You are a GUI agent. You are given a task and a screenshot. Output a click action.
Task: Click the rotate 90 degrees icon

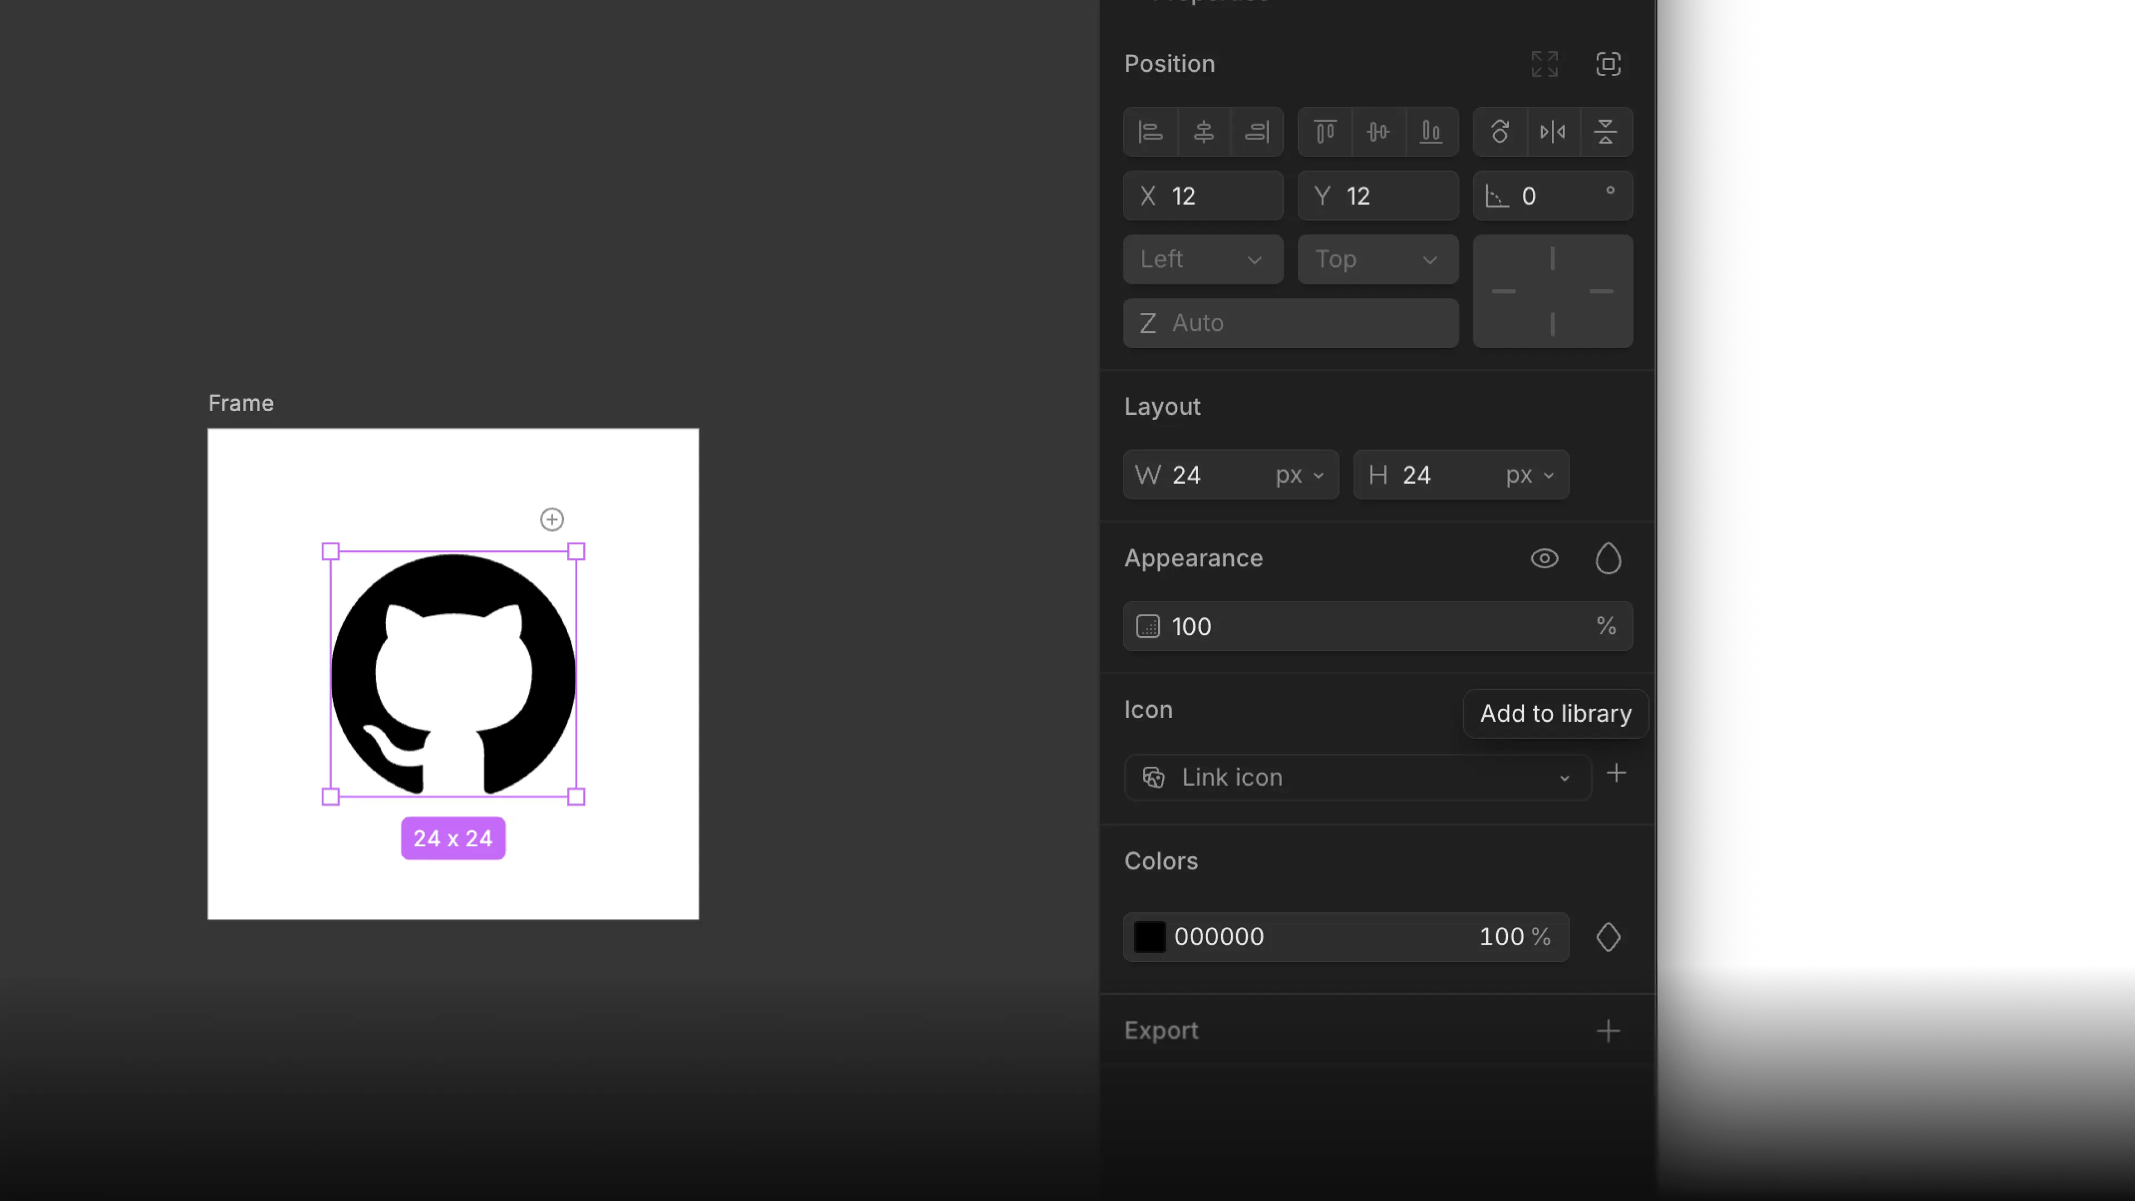tap(1500, 132)
